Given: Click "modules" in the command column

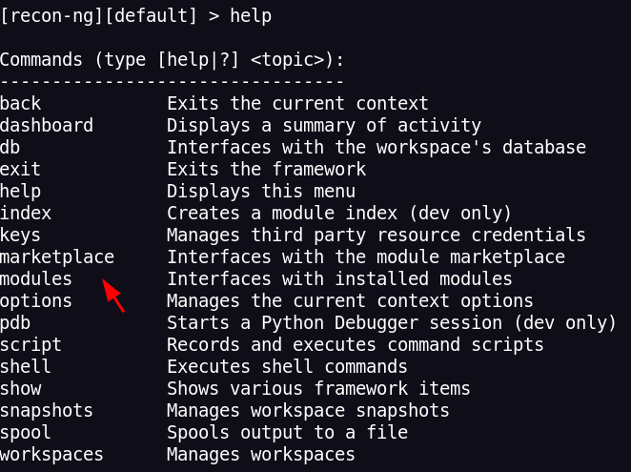Looking at the screenshot, I should click(x=36, y=279).
